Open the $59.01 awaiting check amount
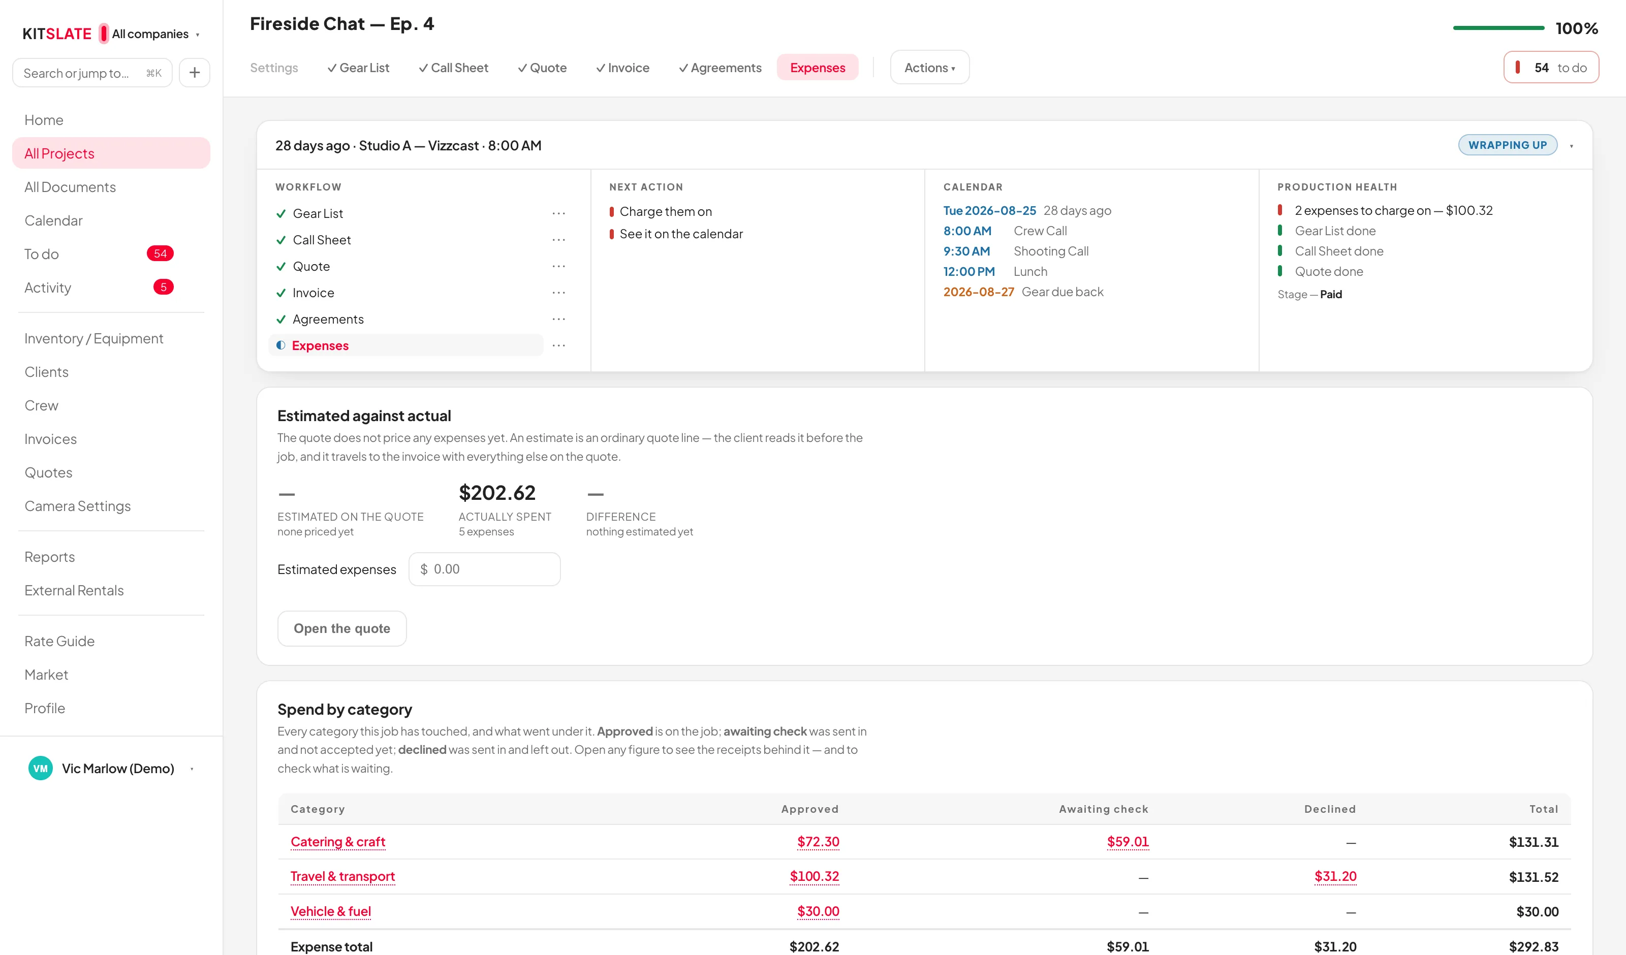The height and width of the screenshot is (955, 1626). tap(1127, 841)
